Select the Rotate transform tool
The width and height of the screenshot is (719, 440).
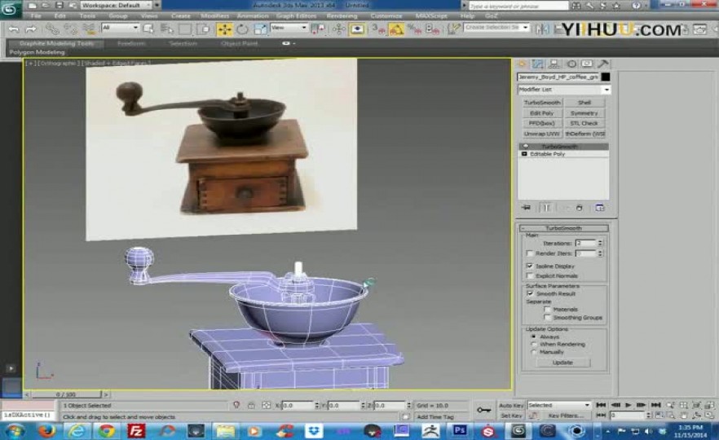coord(243,29)
